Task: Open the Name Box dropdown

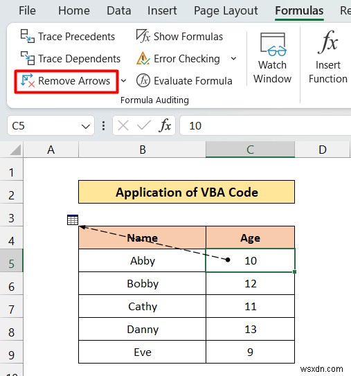Action: 86,126
